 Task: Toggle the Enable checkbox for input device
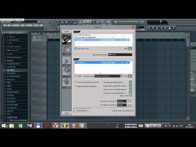click(75, 76)
